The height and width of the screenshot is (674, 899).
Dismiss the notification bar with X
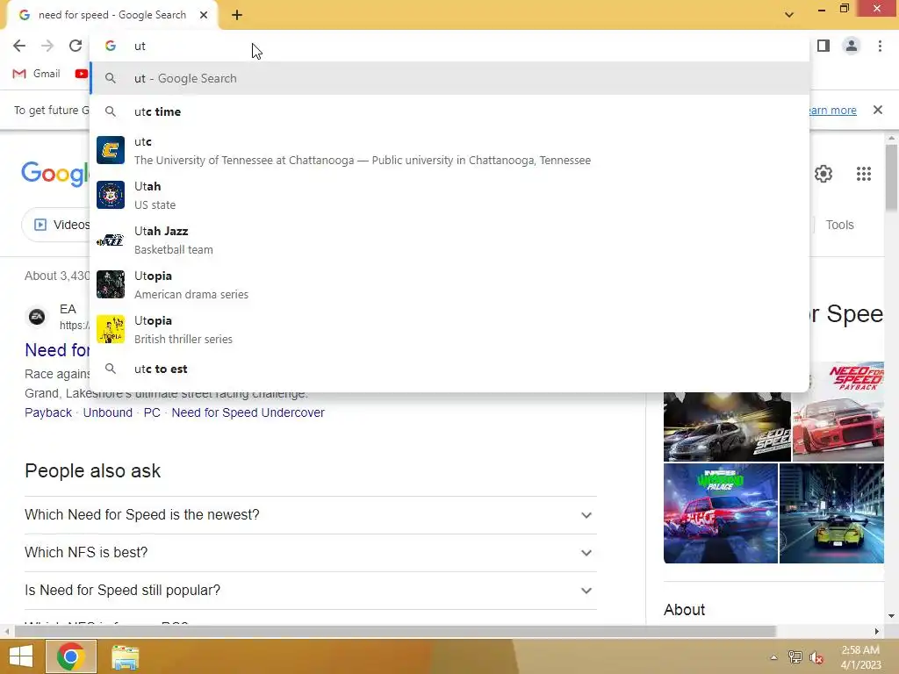pos(877,110)
